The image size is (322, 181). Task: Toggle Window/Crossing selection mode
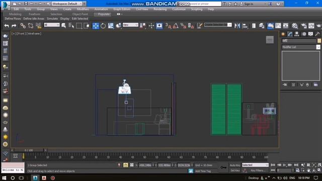pyautogui.click(x=87, y=26)
